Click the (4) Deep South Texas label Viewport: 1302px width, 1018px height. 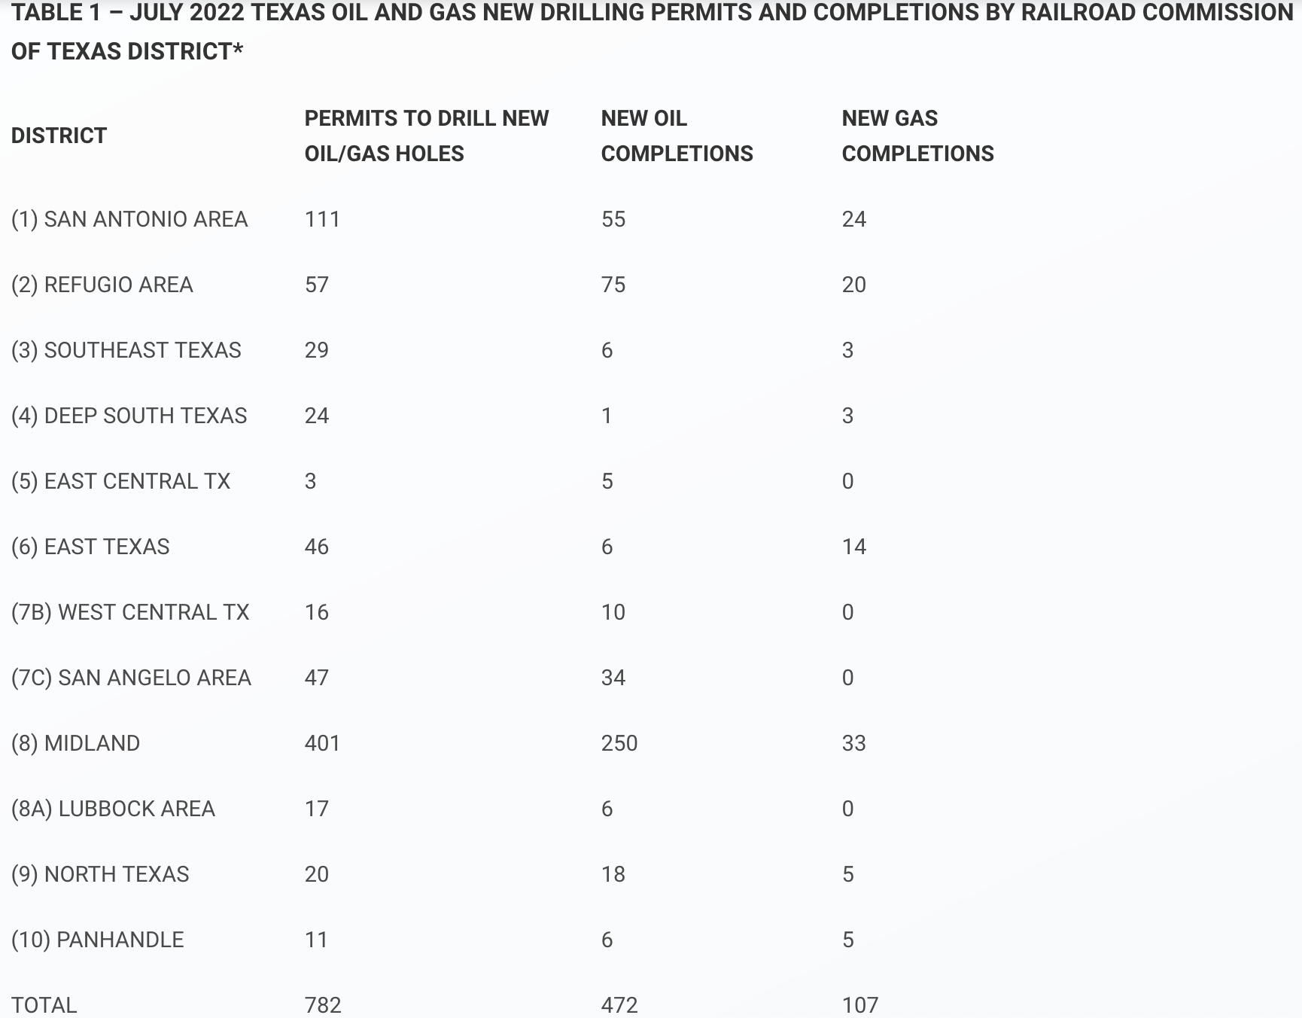[x=129, y=416]
